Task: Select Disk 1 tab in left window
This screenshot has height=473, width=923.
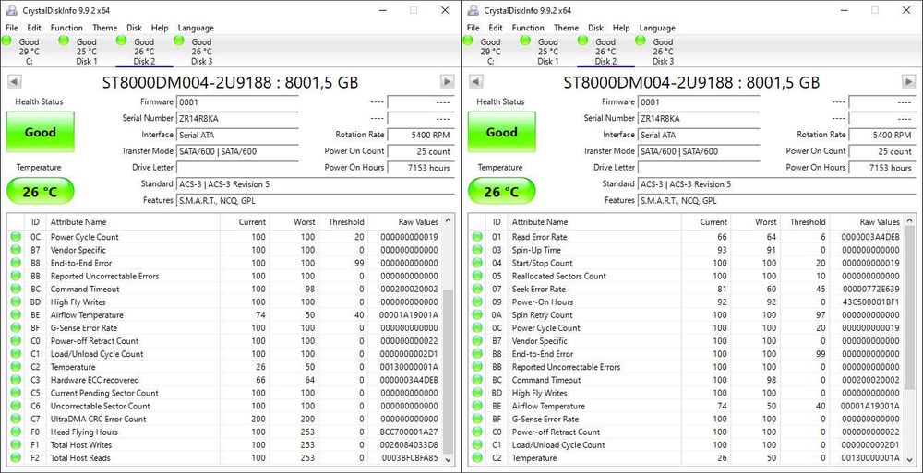Action: [x=87, y=52]
